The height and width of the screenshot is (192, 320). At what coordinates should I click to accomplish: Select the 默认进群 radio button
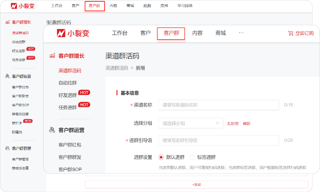click(x=161, y=157)
